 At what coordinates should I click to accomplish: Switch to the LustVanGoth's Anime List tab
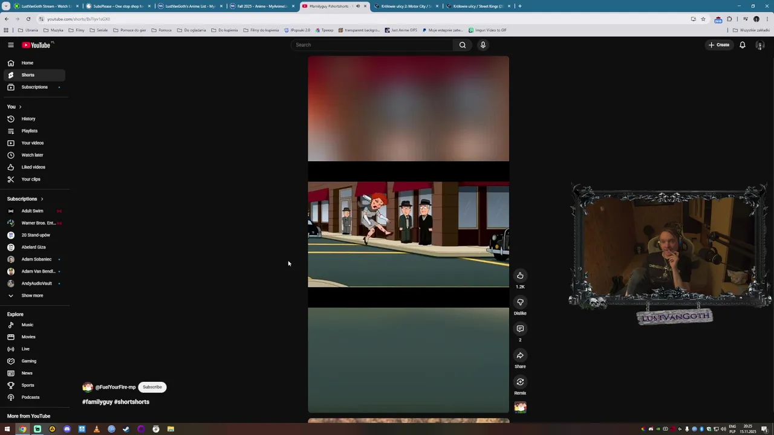[x=189, y=6]
